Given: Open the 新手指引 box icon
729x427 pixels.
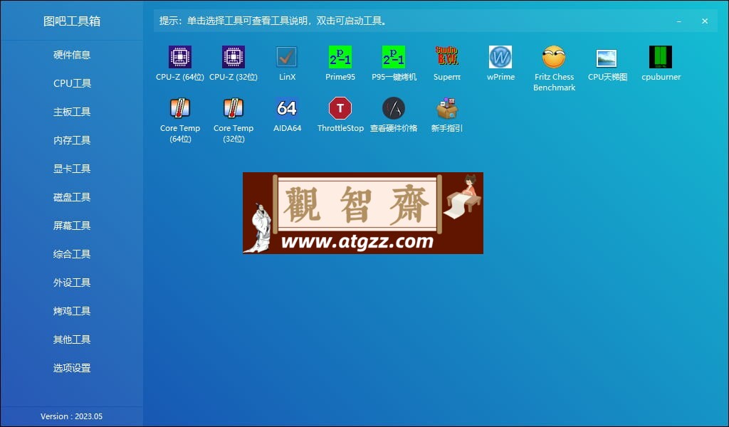Looking at the screenshot, I should tap(447, 108).
